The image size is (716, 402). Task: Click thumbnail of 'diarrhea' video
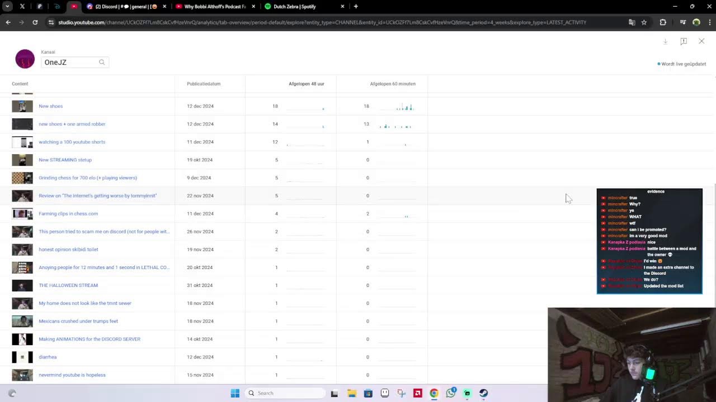click(22, 357)
